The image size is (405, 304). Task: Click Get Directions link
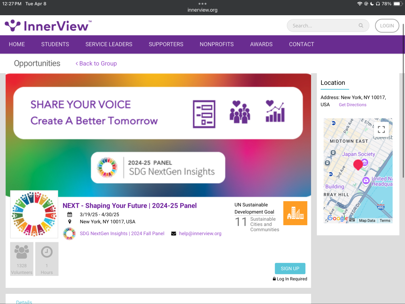(x=352, y=105)
